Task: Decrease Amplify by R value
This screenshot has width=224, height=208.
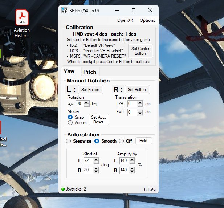Action: [132, 172]
